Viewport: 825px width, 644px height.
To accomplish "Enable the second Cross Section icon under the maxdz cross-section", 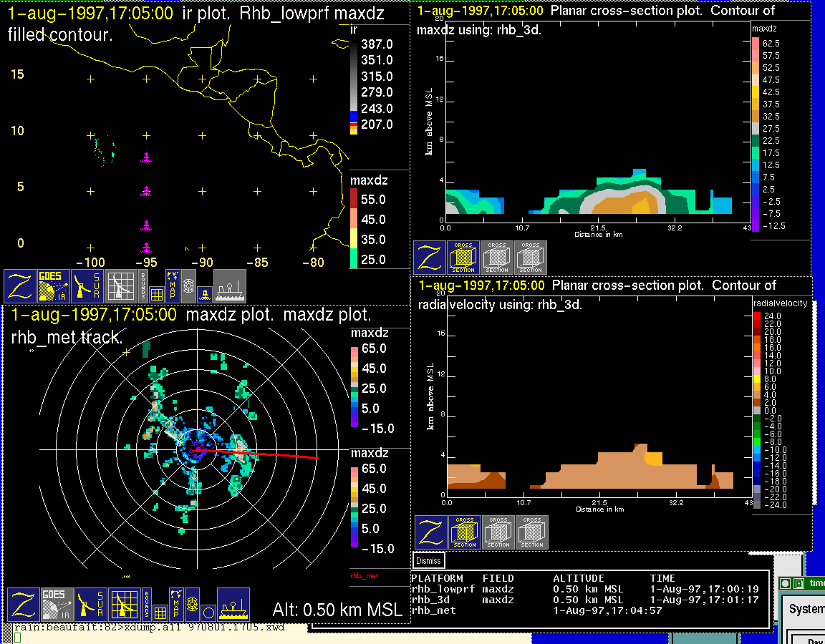I will point(497,258).
